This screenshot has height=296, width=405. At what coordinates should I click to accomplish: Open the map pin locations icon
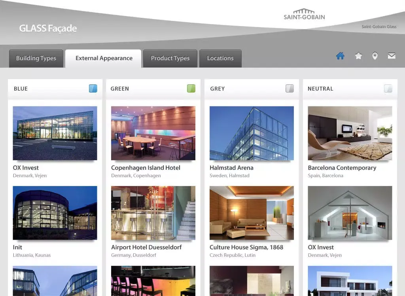(x=375, y=55)
